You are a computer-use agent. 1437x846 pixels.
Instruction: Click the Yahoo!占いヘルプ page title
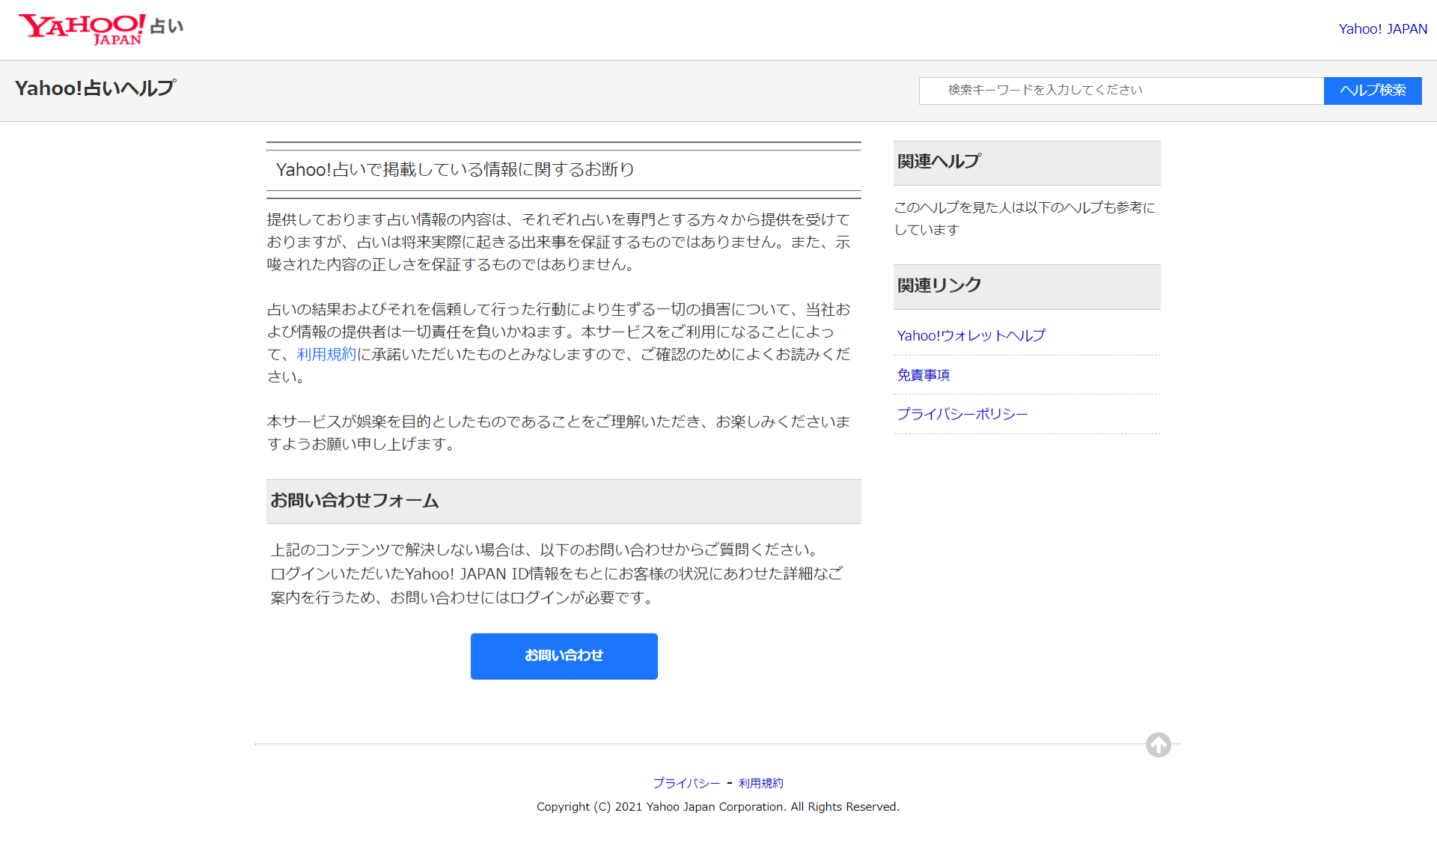coord(95,88)
